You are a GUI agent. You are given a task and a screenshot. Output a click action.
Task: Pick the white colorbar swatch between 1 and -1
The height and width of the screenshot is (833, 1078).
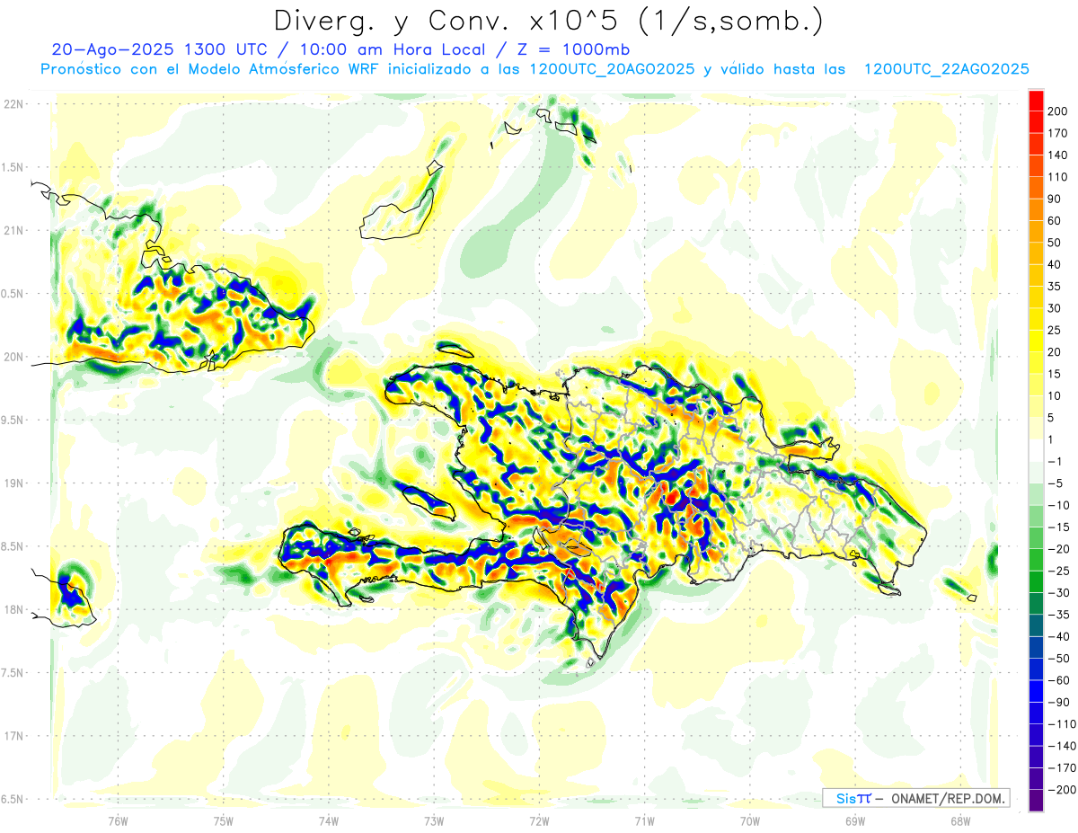(x=1036, y=450)
